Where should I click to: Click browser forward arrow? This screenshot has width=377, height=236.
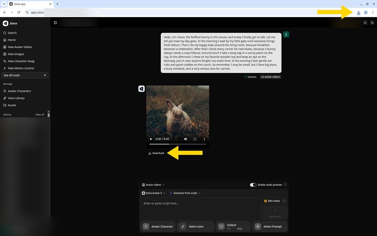12,12
